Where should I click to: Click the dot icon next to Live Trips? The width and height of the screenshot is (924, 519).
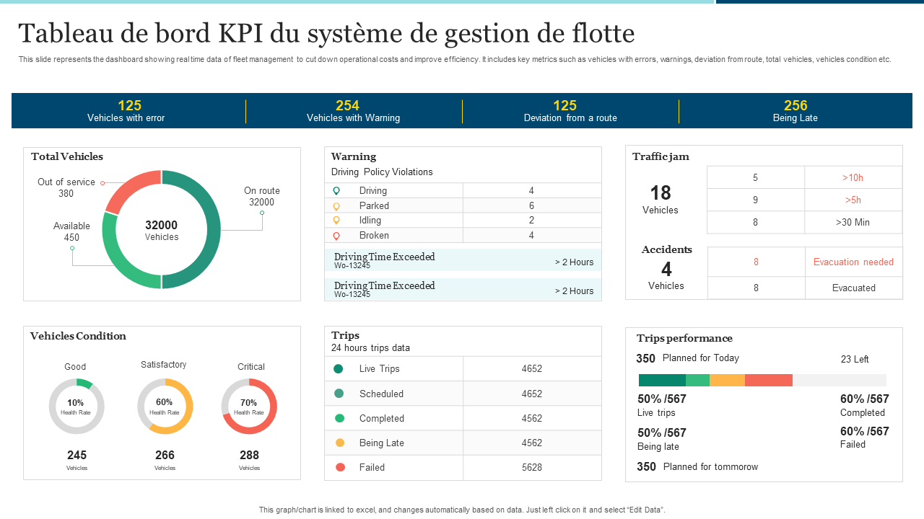(x=339, y=369)
